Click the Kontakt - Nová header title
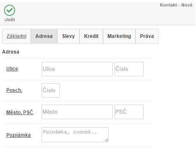Viewport: 196px width, 150px height. point(176,5)
